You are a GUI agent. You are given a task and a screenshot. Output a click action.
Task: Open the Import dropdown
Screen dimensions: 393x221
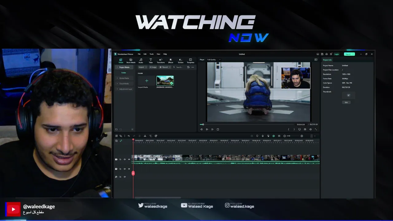(142, 67)
